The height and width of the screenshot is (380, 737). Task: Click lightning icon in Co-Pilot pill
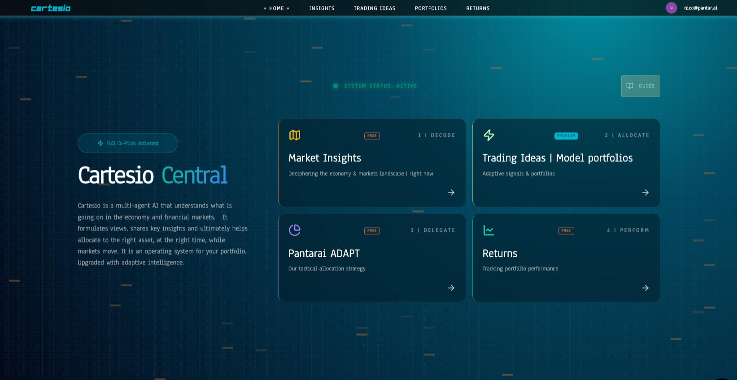(x=100, y=143)
